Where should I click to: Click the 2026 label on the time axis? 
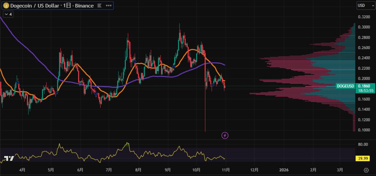[284, 170]
